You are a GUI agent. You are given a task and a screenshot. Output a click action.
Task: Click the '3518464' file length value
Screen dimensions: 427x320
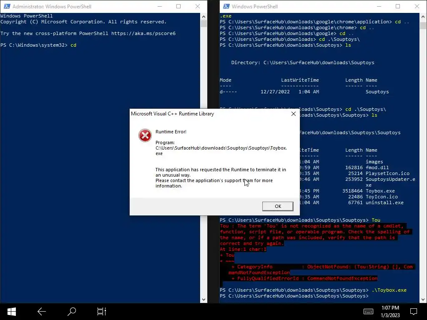point(352,191)
